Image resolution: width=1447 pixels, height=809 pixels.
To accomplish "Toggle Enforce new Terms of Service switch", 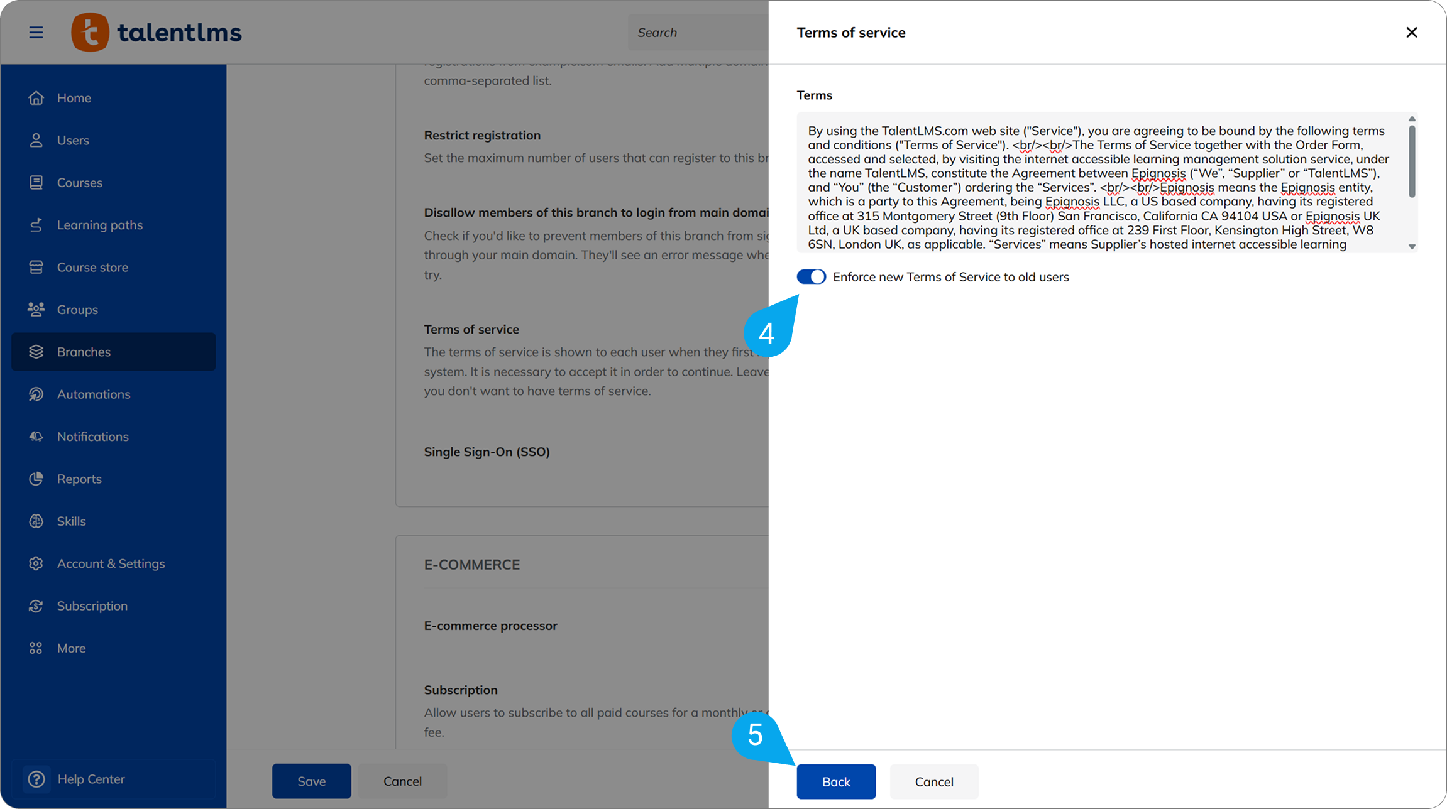I will 811,277.
